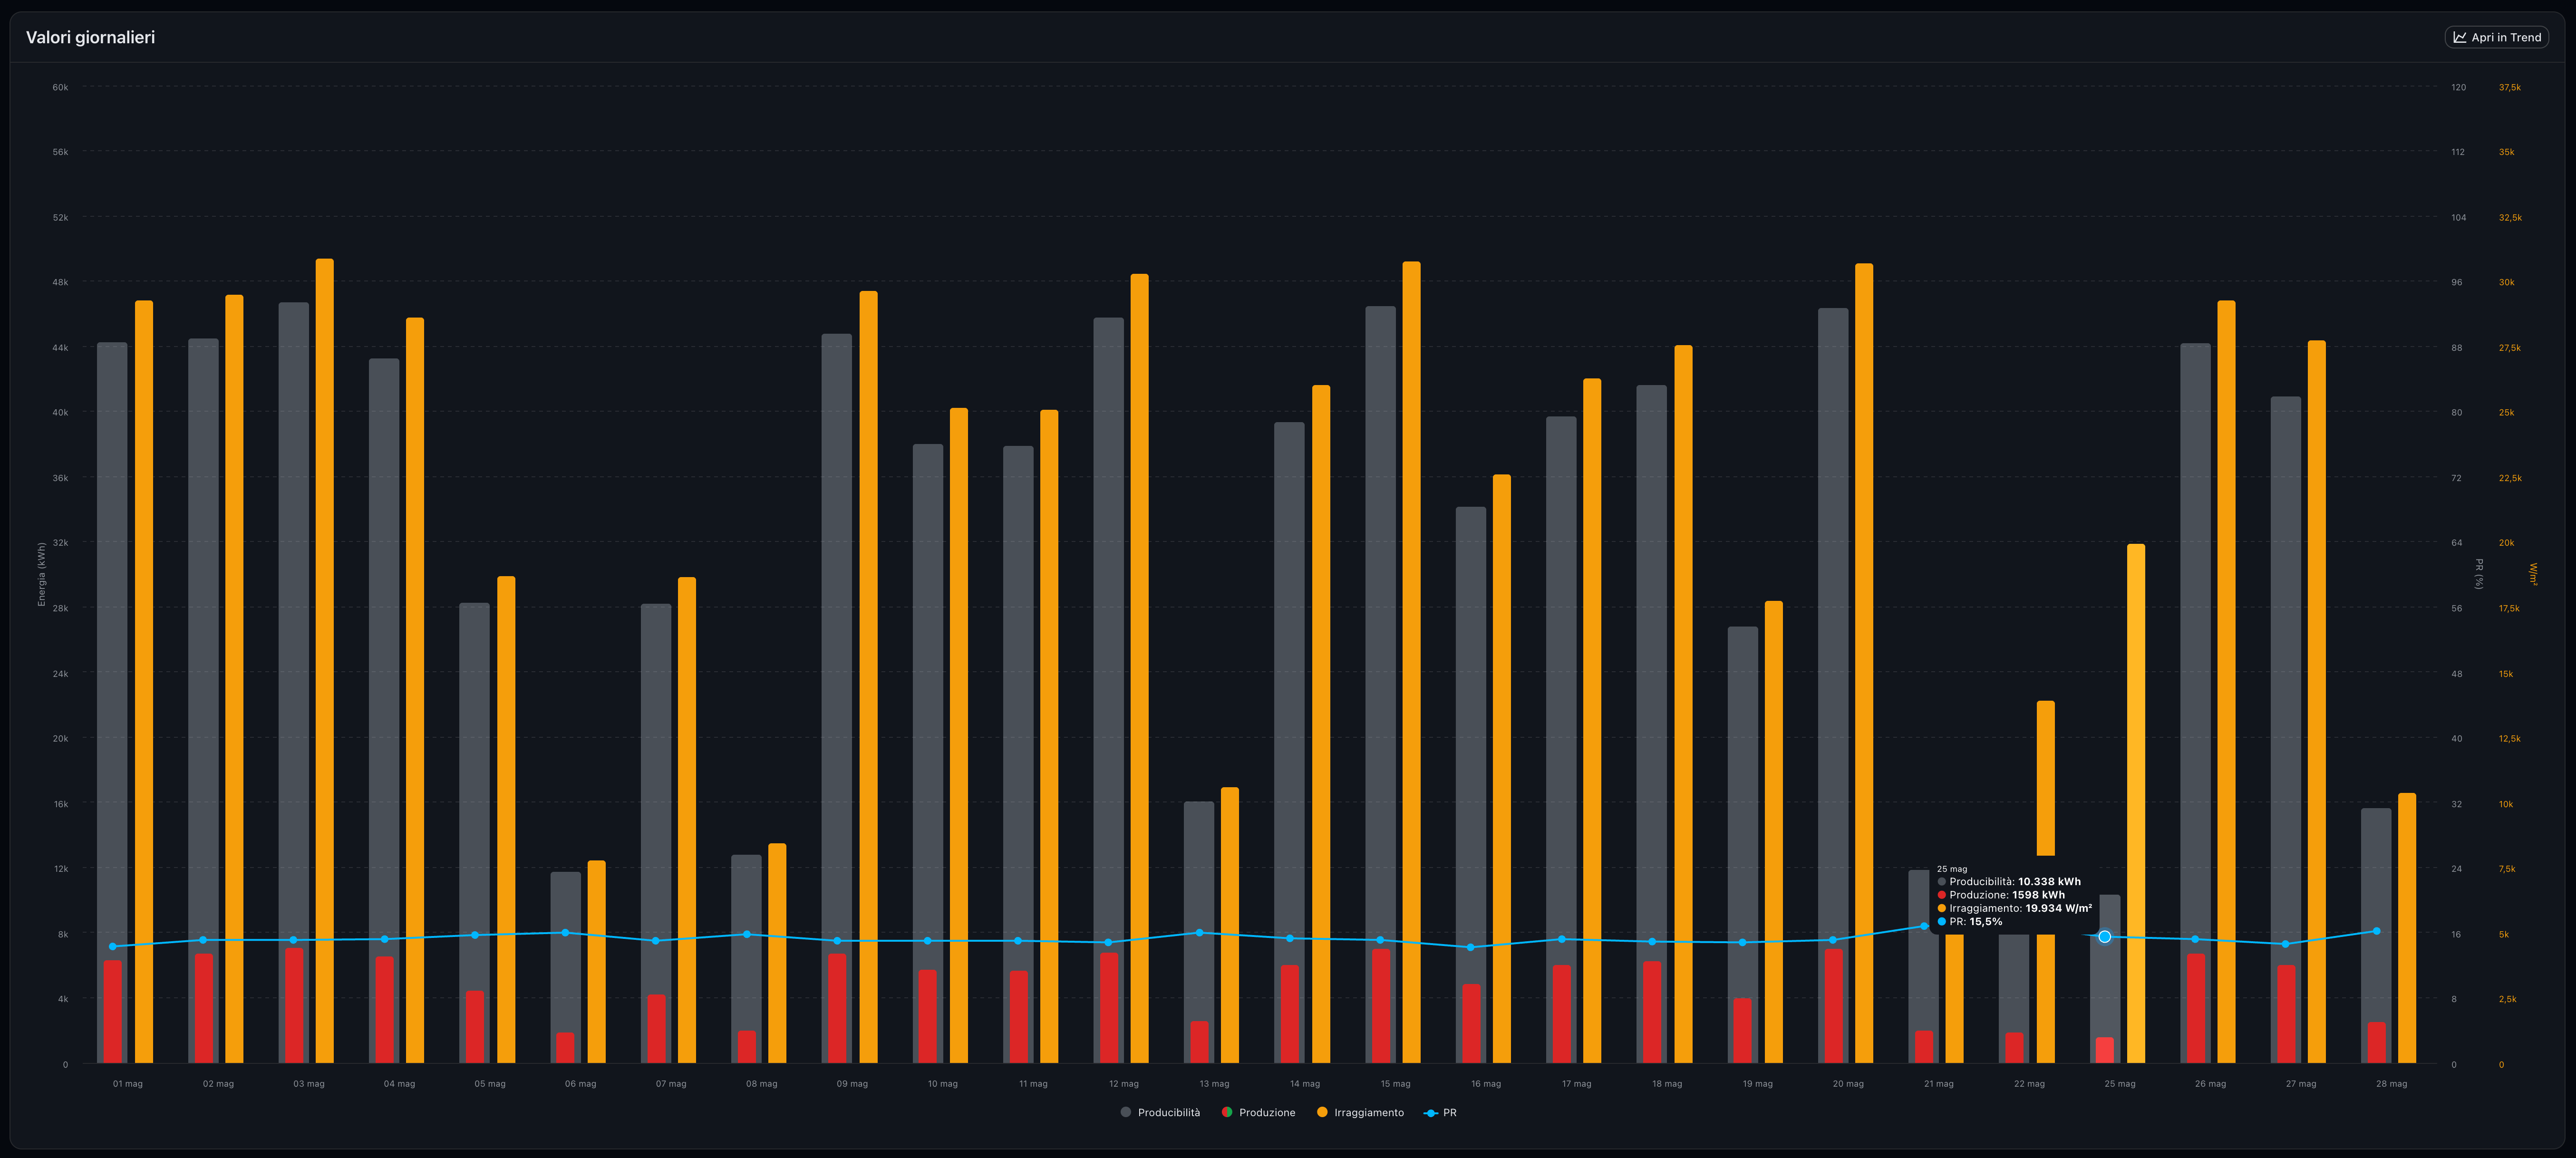
Task: Click the Valori giornalieri panel title
Action: [90, 37]
